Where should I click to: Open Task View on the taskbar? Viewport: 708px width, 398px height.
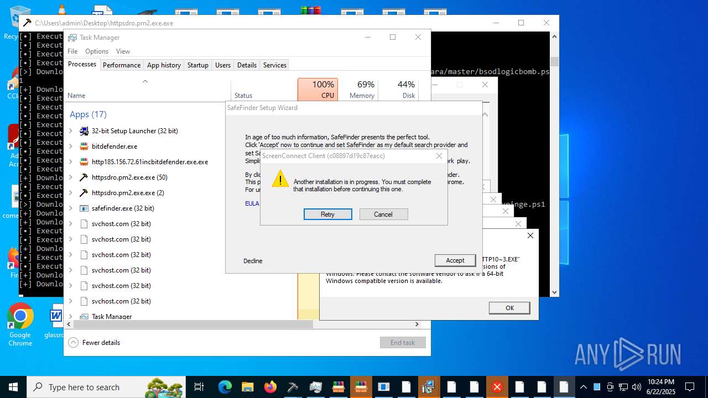point(200,387)
